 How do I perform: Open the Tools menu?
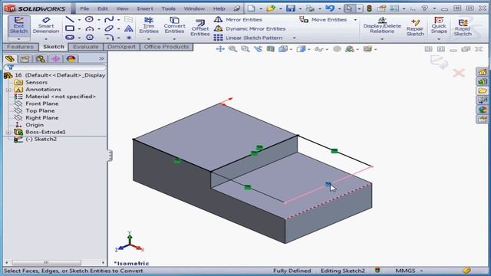(169, 8)
